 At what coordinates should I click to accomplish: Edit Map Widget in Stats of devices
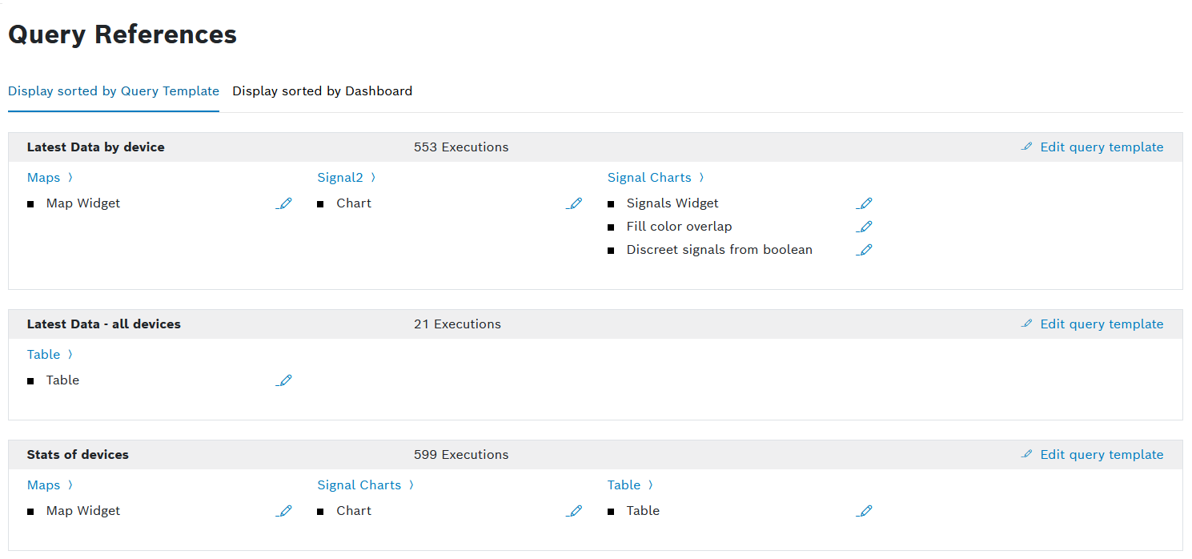(x=284, y=511)
